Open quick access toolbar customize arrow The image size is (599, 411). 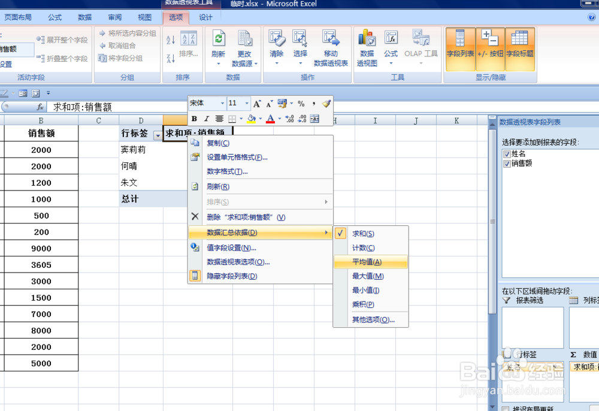pyautogui.click(x=48, y=92)
